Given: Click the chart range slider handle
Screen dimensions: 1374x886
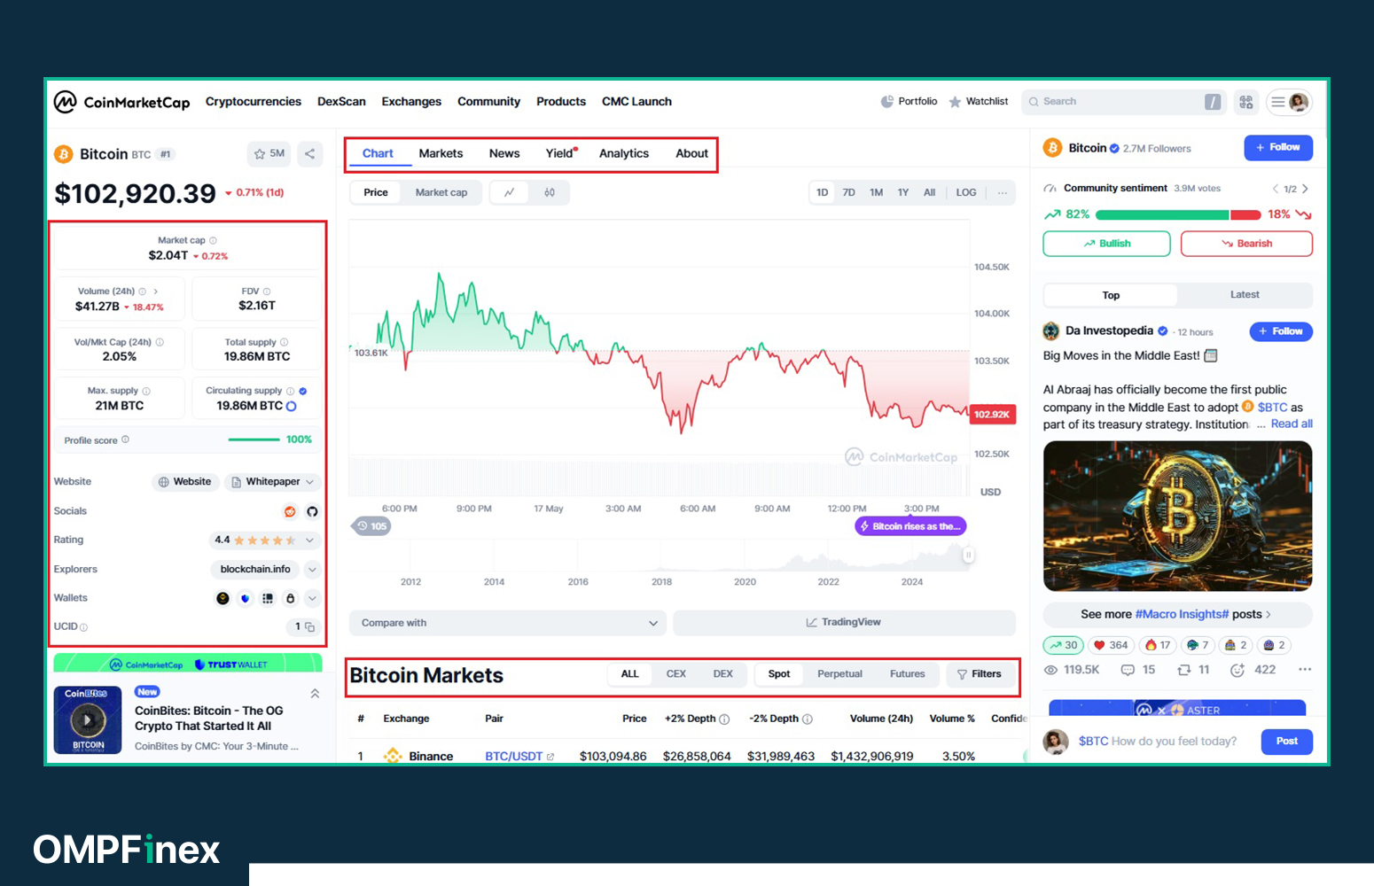Looking at the screenshot, I should [x=968, y=556].
